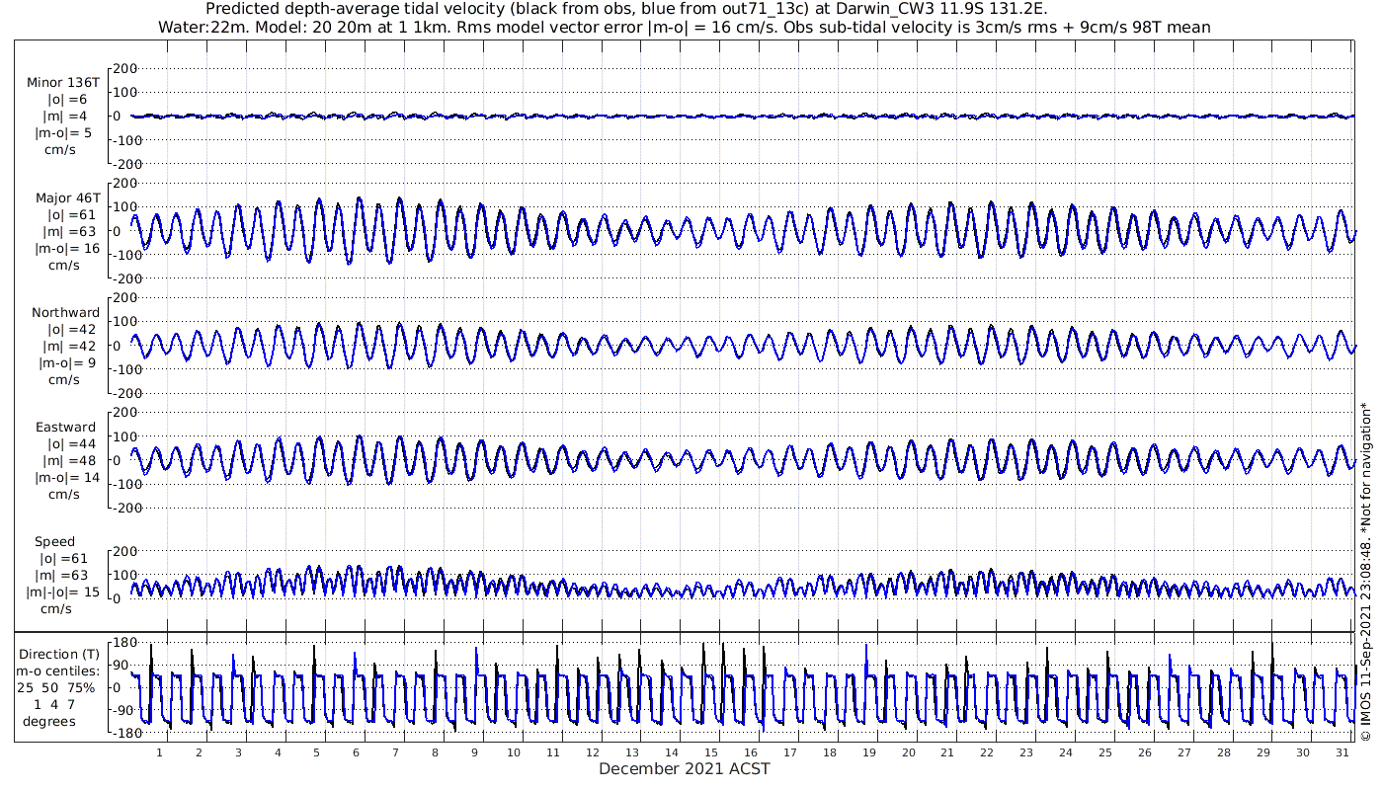Click the -90 tick on the Direction axis

122,711
